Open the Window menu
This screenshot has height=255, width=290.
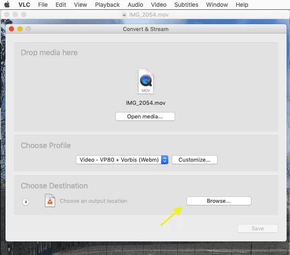point(217,5)
